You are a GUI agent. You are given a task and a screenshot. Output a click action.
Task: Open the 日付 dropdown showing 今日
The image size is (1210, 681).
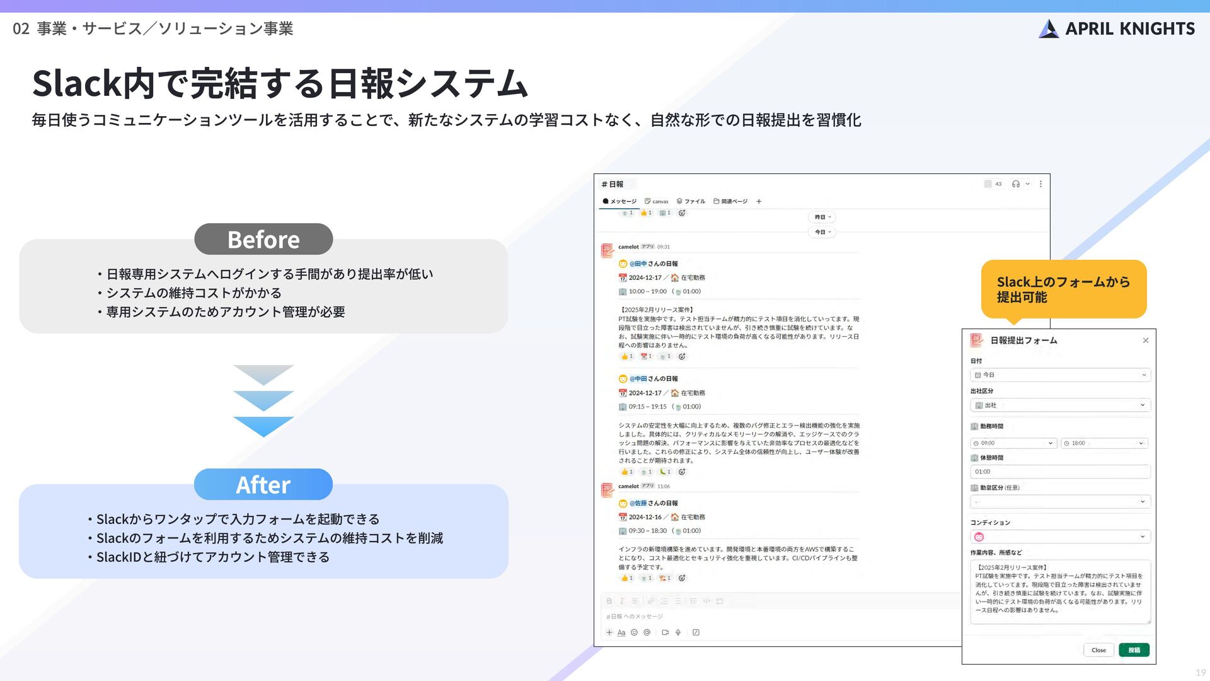(x=1061, y=375)
